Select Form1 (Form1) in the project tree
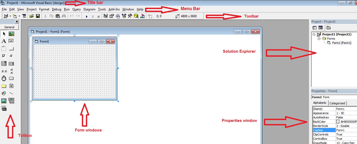 (342, 43)
